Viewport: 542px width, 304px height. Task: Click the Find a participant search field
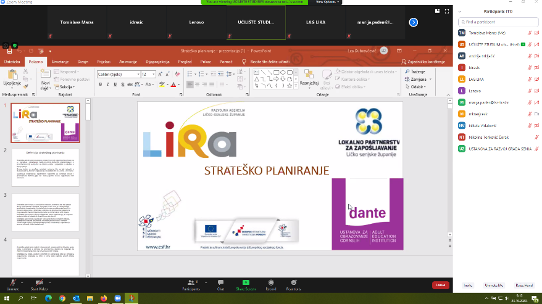(x=498, y=21)
